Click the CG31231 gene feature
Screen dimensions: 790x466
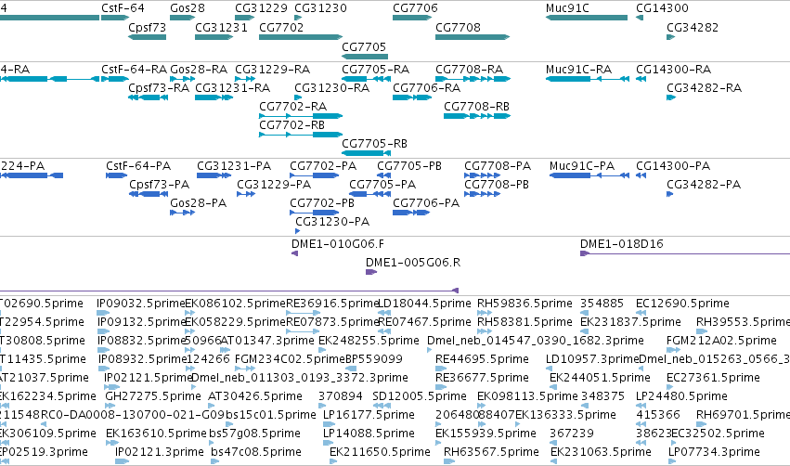coord(214,37)
